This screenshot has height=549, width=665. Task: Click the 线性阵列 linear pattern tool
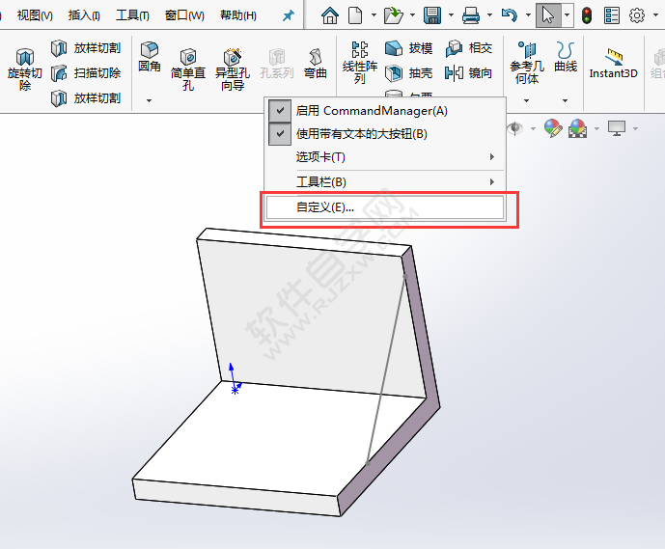tap(360, 63)
